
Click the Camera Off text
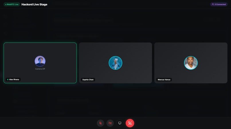click(40, 69)
